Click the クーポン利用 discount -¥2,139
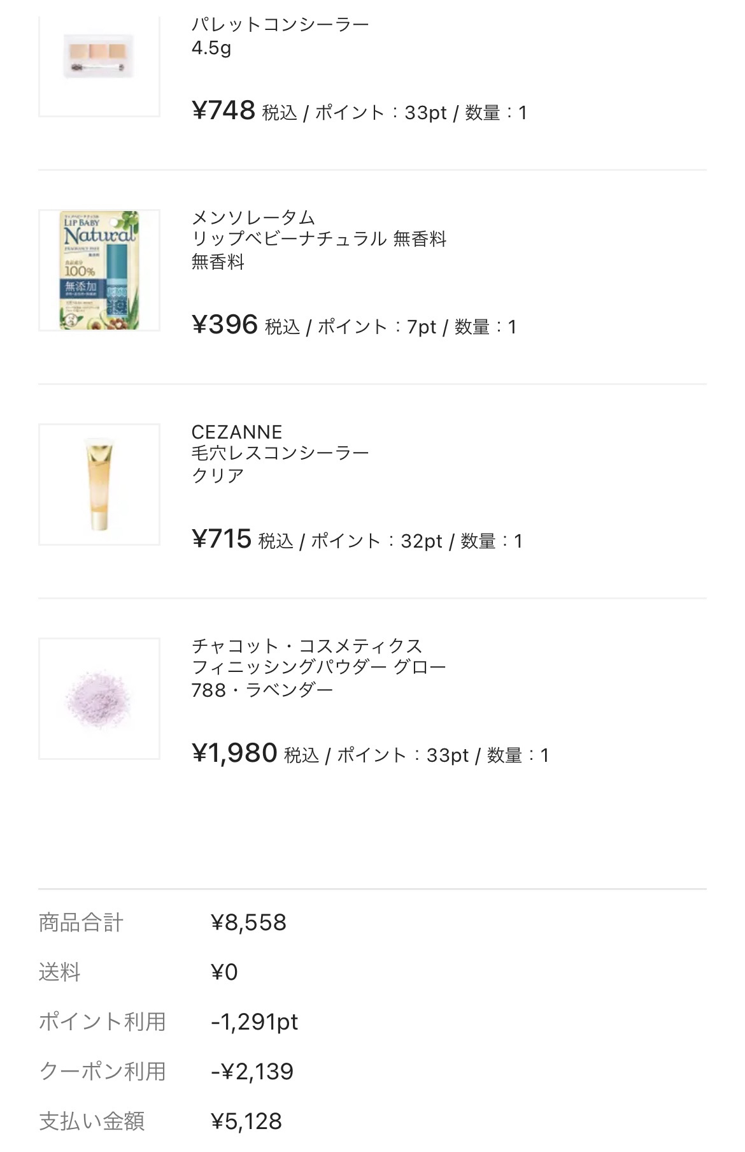Image resolution: width=745 pixels, height=1152 pixels. pos(252,1072)
